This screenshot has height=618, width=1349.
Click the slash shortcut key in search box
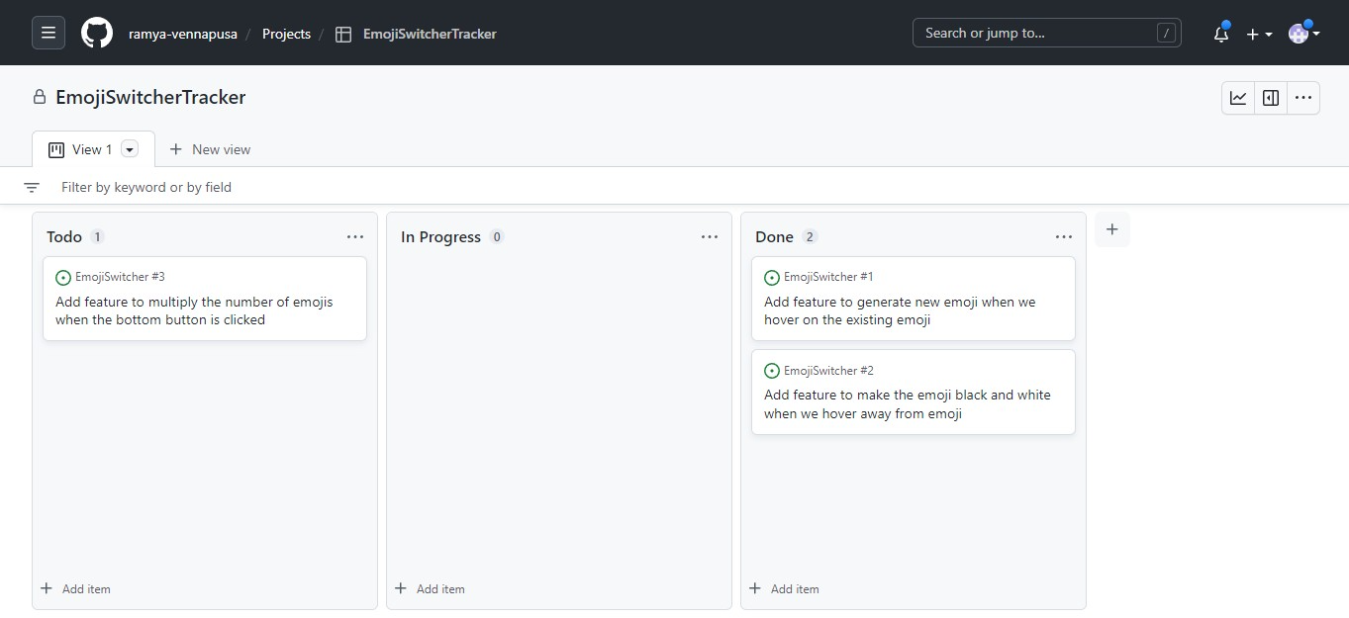pyautogui.click(x=1166, y=33)
